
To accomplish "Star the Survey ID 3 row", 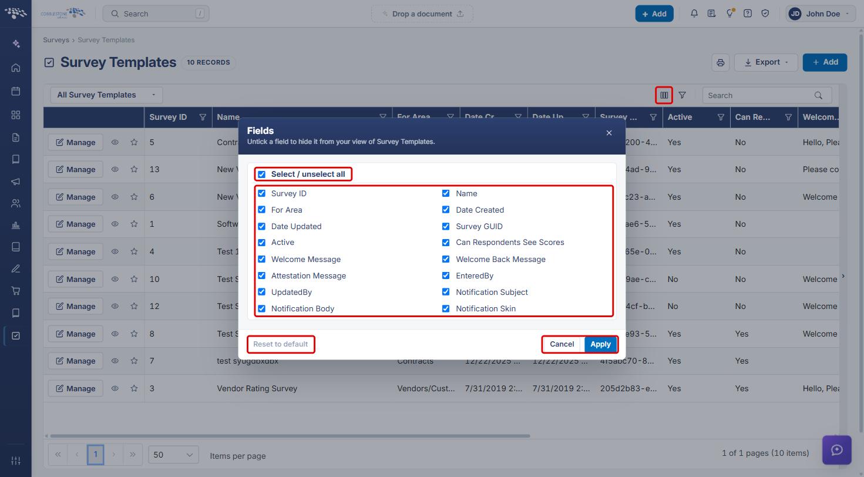I will tap(134, 388).
